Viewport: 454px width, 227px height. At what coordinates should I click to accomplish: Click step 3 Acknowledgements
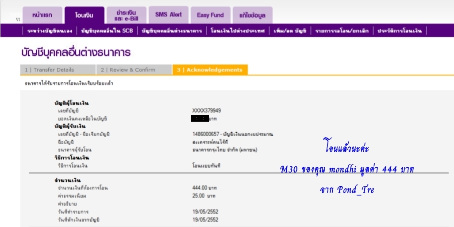tap(210, 70)
